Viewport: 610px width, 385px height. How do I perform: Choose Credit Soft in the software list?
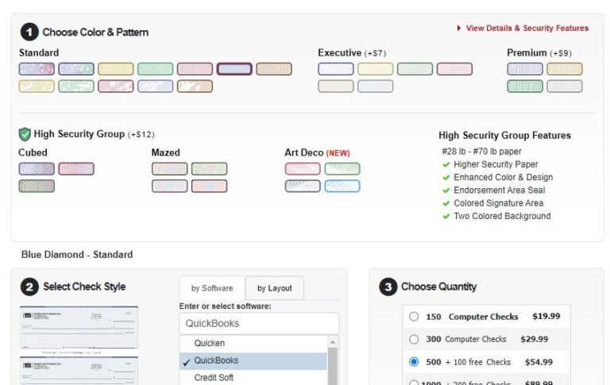tap(214, 378)
